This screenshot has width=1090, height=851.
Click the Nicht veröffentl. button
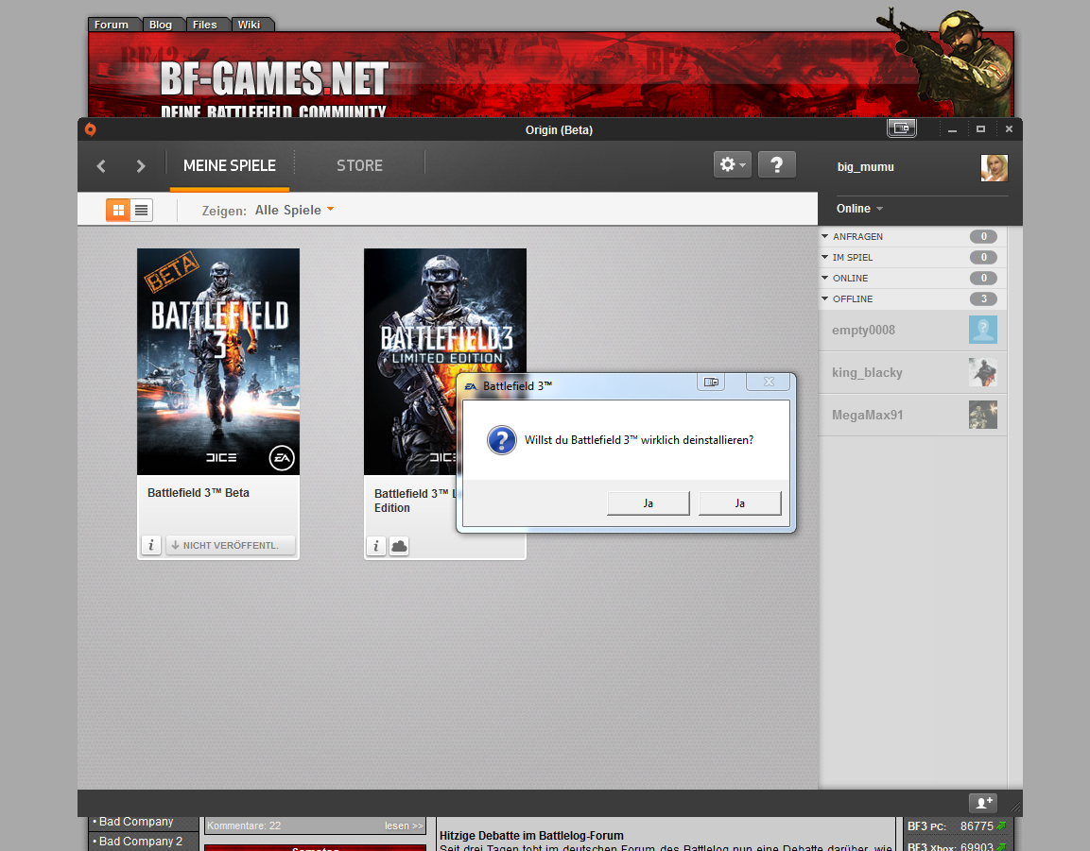230,545
